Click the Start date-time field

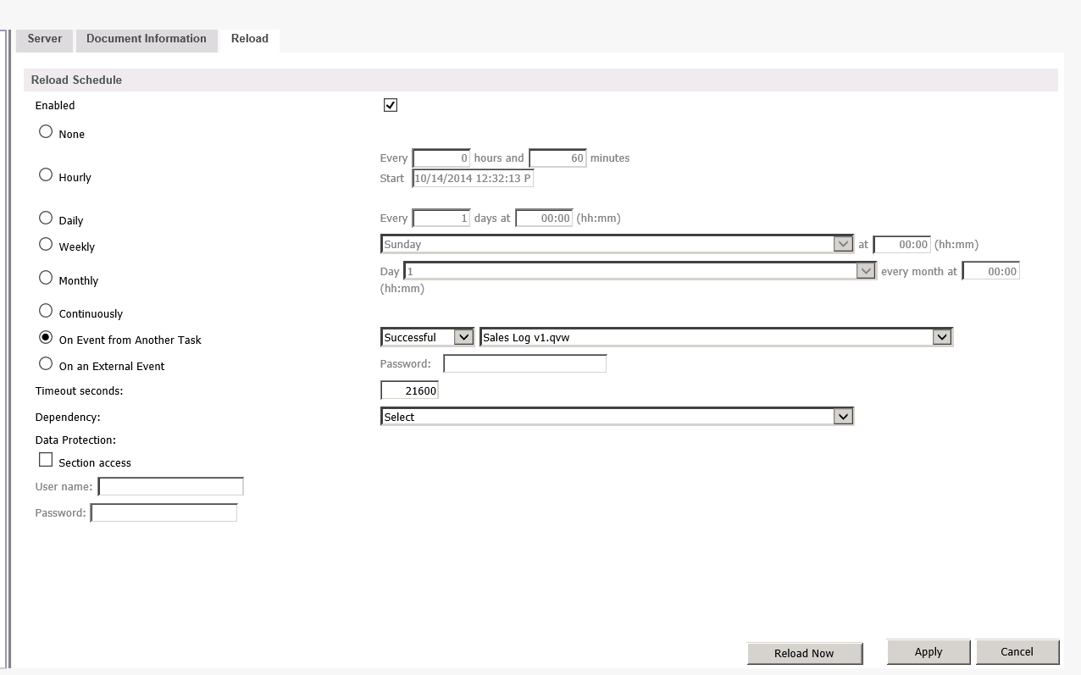pyautogui.click(x=473, y=179)
